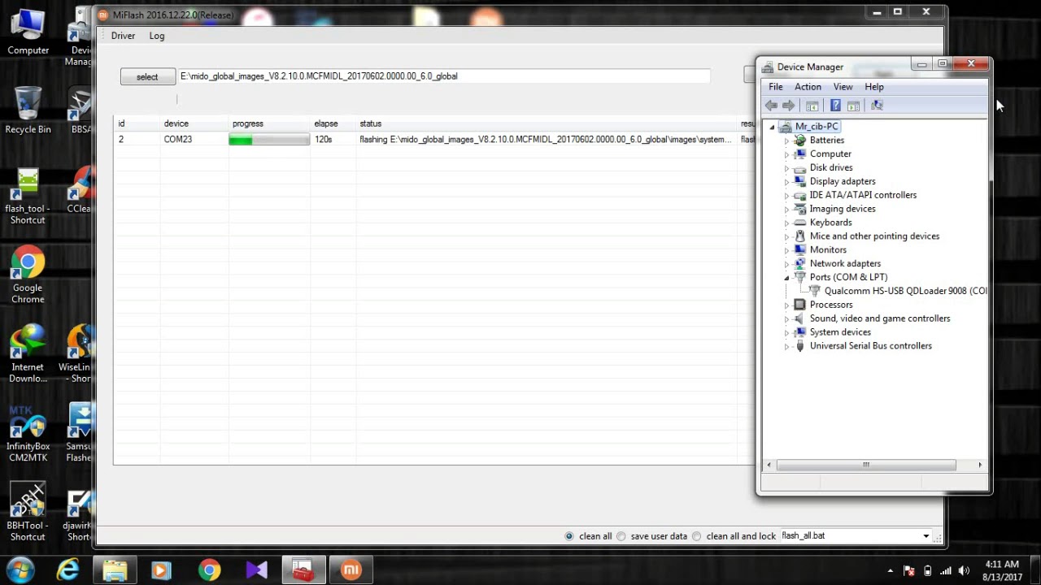Collapse the Mr_cib-PC root node
Viewport: 1041px width, 585px height.
pyautogui.click(x=772, y=127)
